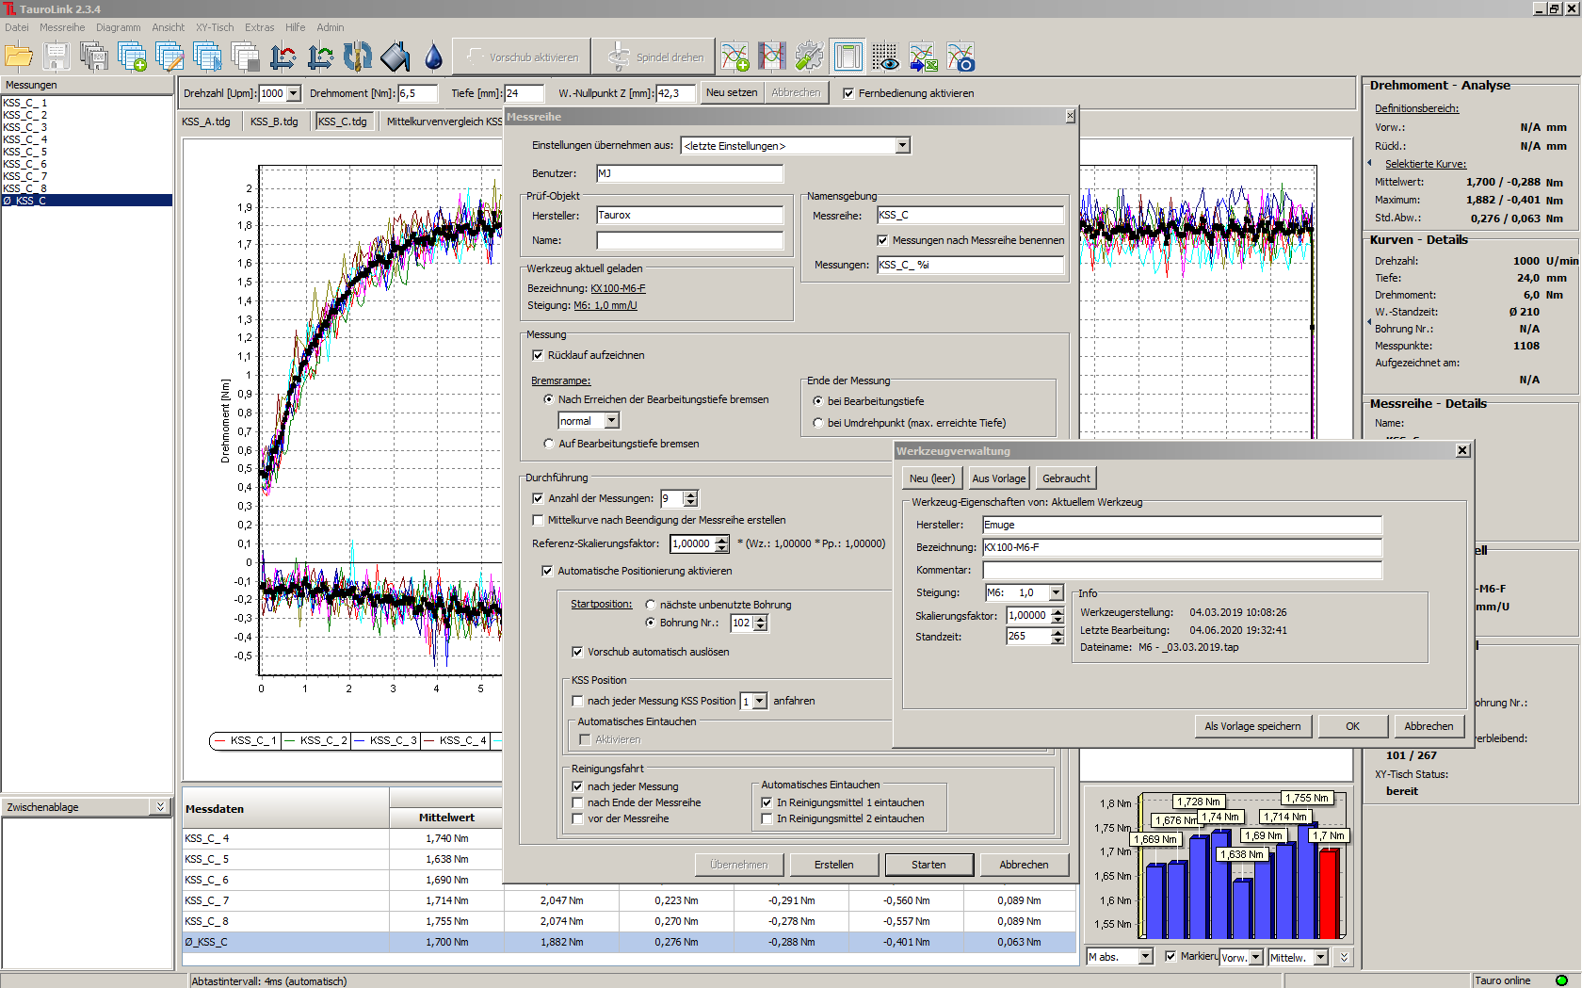Image resolution: width=1582 pixels, height=988 pixels.
Task: Click the Neu setzen button
Action: 732,92
